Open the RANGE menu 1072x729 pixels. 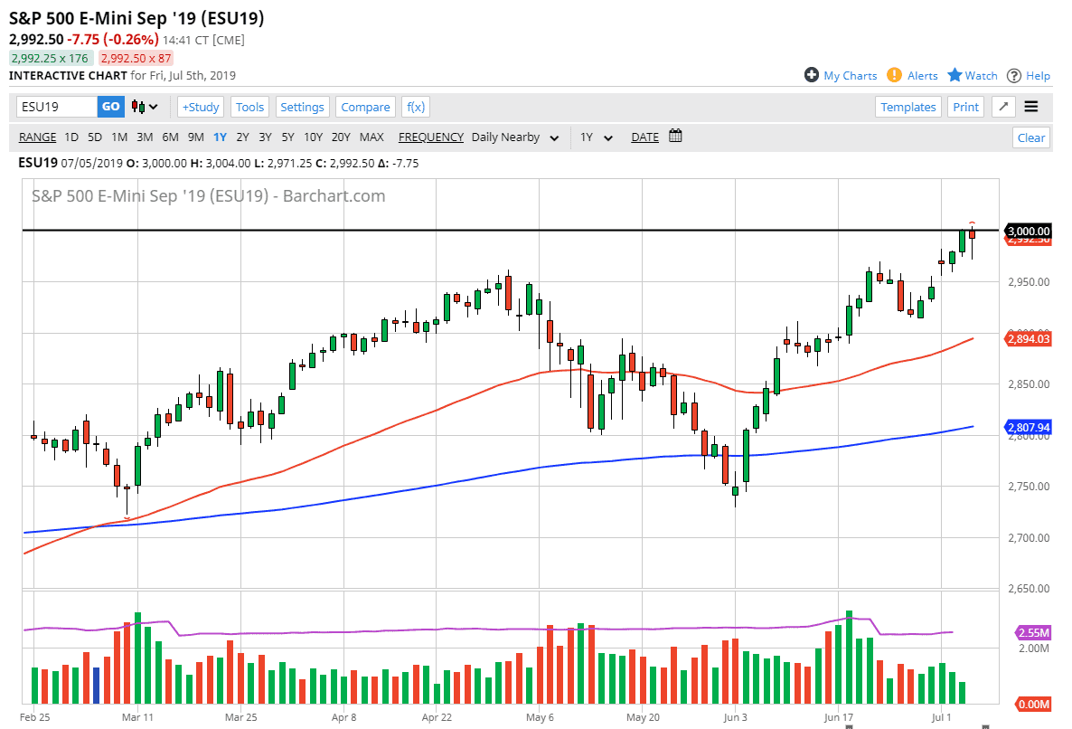tap(37, 137)
